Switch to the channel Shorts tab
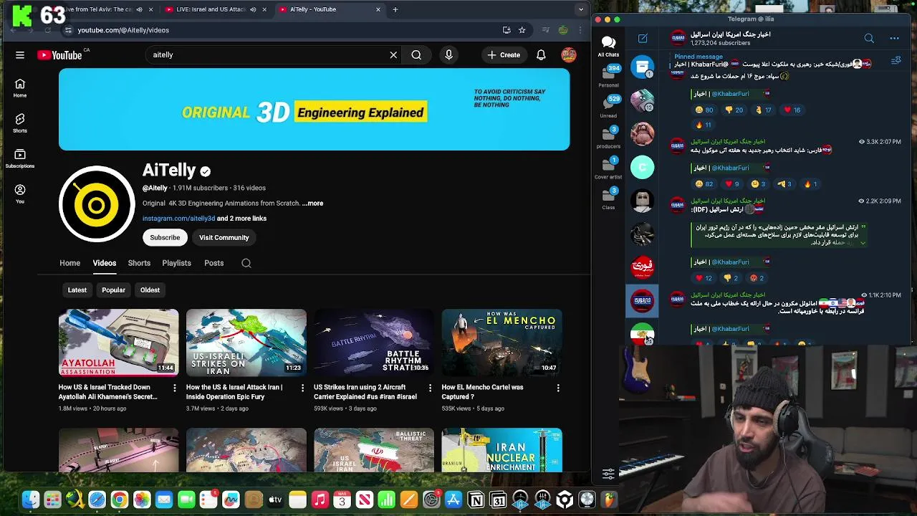 click(x=139, y=263)
